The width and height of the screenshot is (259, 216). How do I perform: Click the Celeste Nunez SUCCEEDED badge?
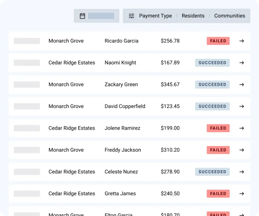tap(212, 172)
